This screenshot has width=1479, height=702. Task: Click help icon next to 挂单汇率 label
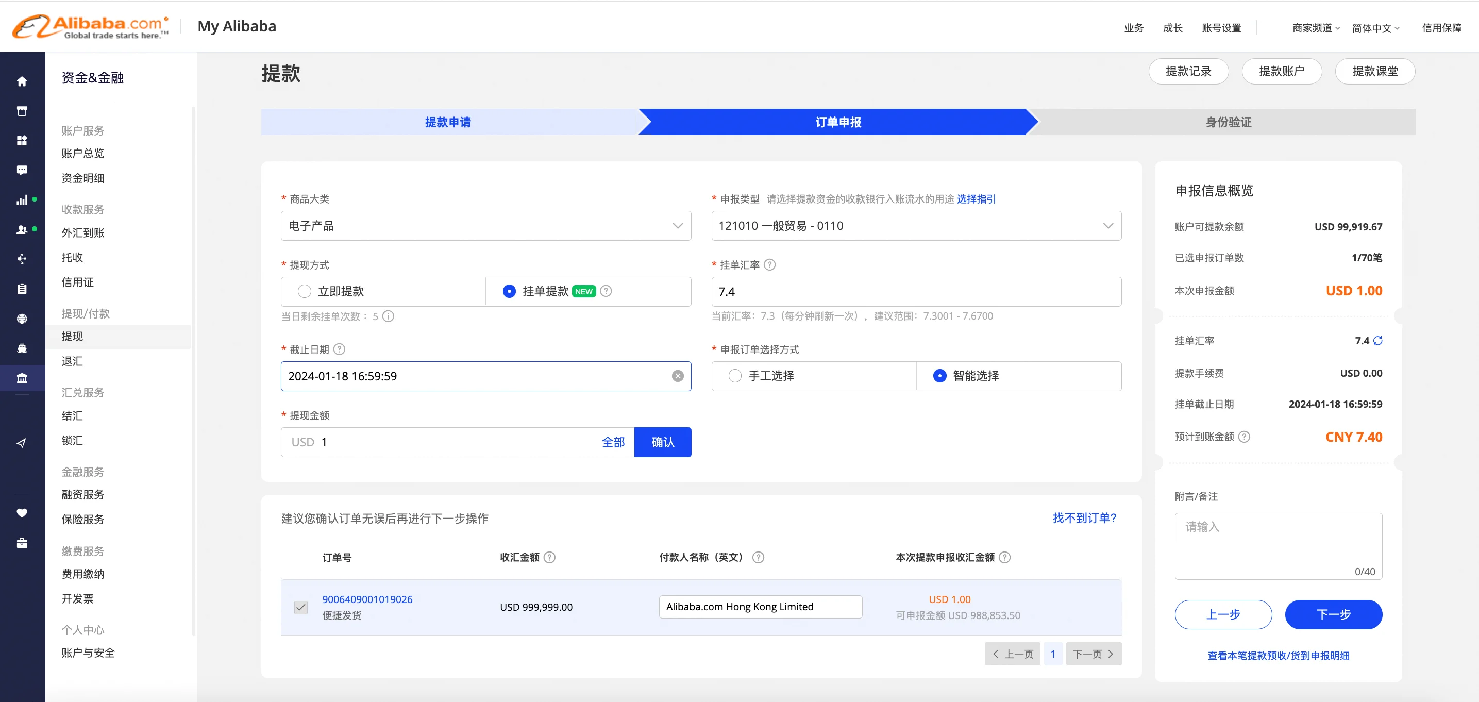click(x=770, y=265)
